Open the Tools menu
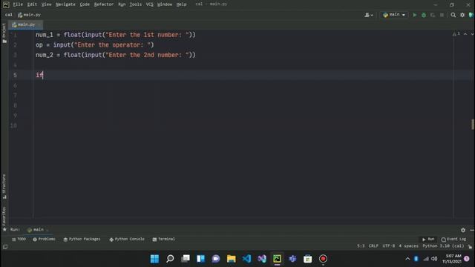The width and height of the screenshot is (475, 267). (x=135, y=4)
